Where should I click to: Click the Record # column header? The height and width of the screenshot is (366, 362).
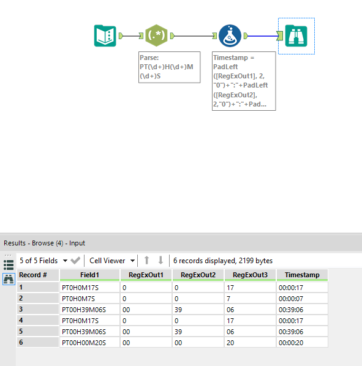coord(38,275)
